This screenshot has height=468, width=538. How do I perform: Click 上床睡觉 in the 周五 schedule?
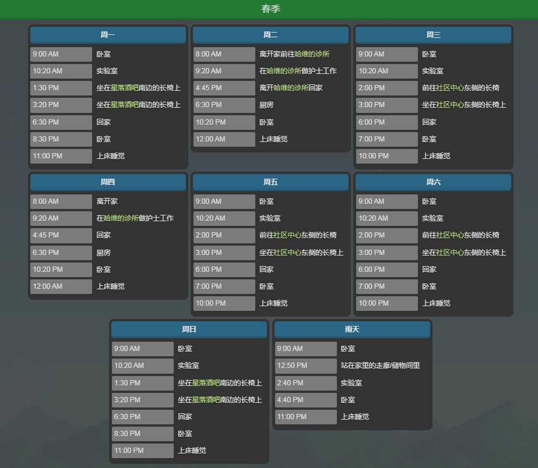(273, 303)
